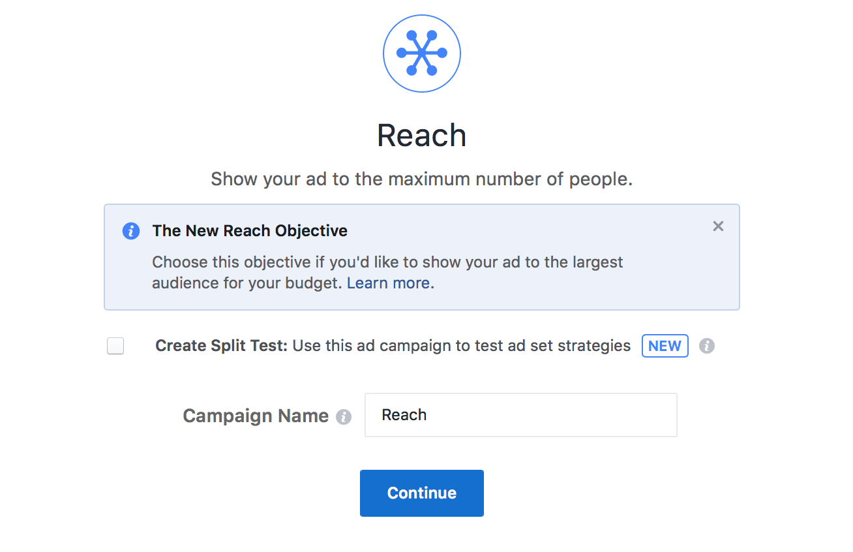Viewport: 853px width, 552px height.
Task: Click the 'Use this ad campaign to test' text
Action: [x=462, y=346]
